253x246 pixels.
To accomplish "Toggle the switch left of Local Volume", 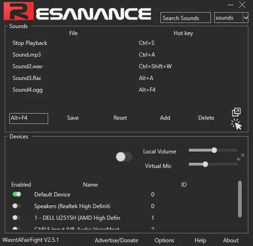I will click(x=124, y=157).
